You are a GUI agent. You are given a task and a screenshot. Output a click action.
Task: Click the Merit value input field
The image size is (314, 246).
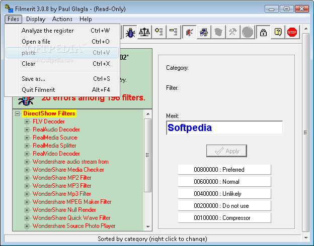pyautogui.click(x=224, y=128)
